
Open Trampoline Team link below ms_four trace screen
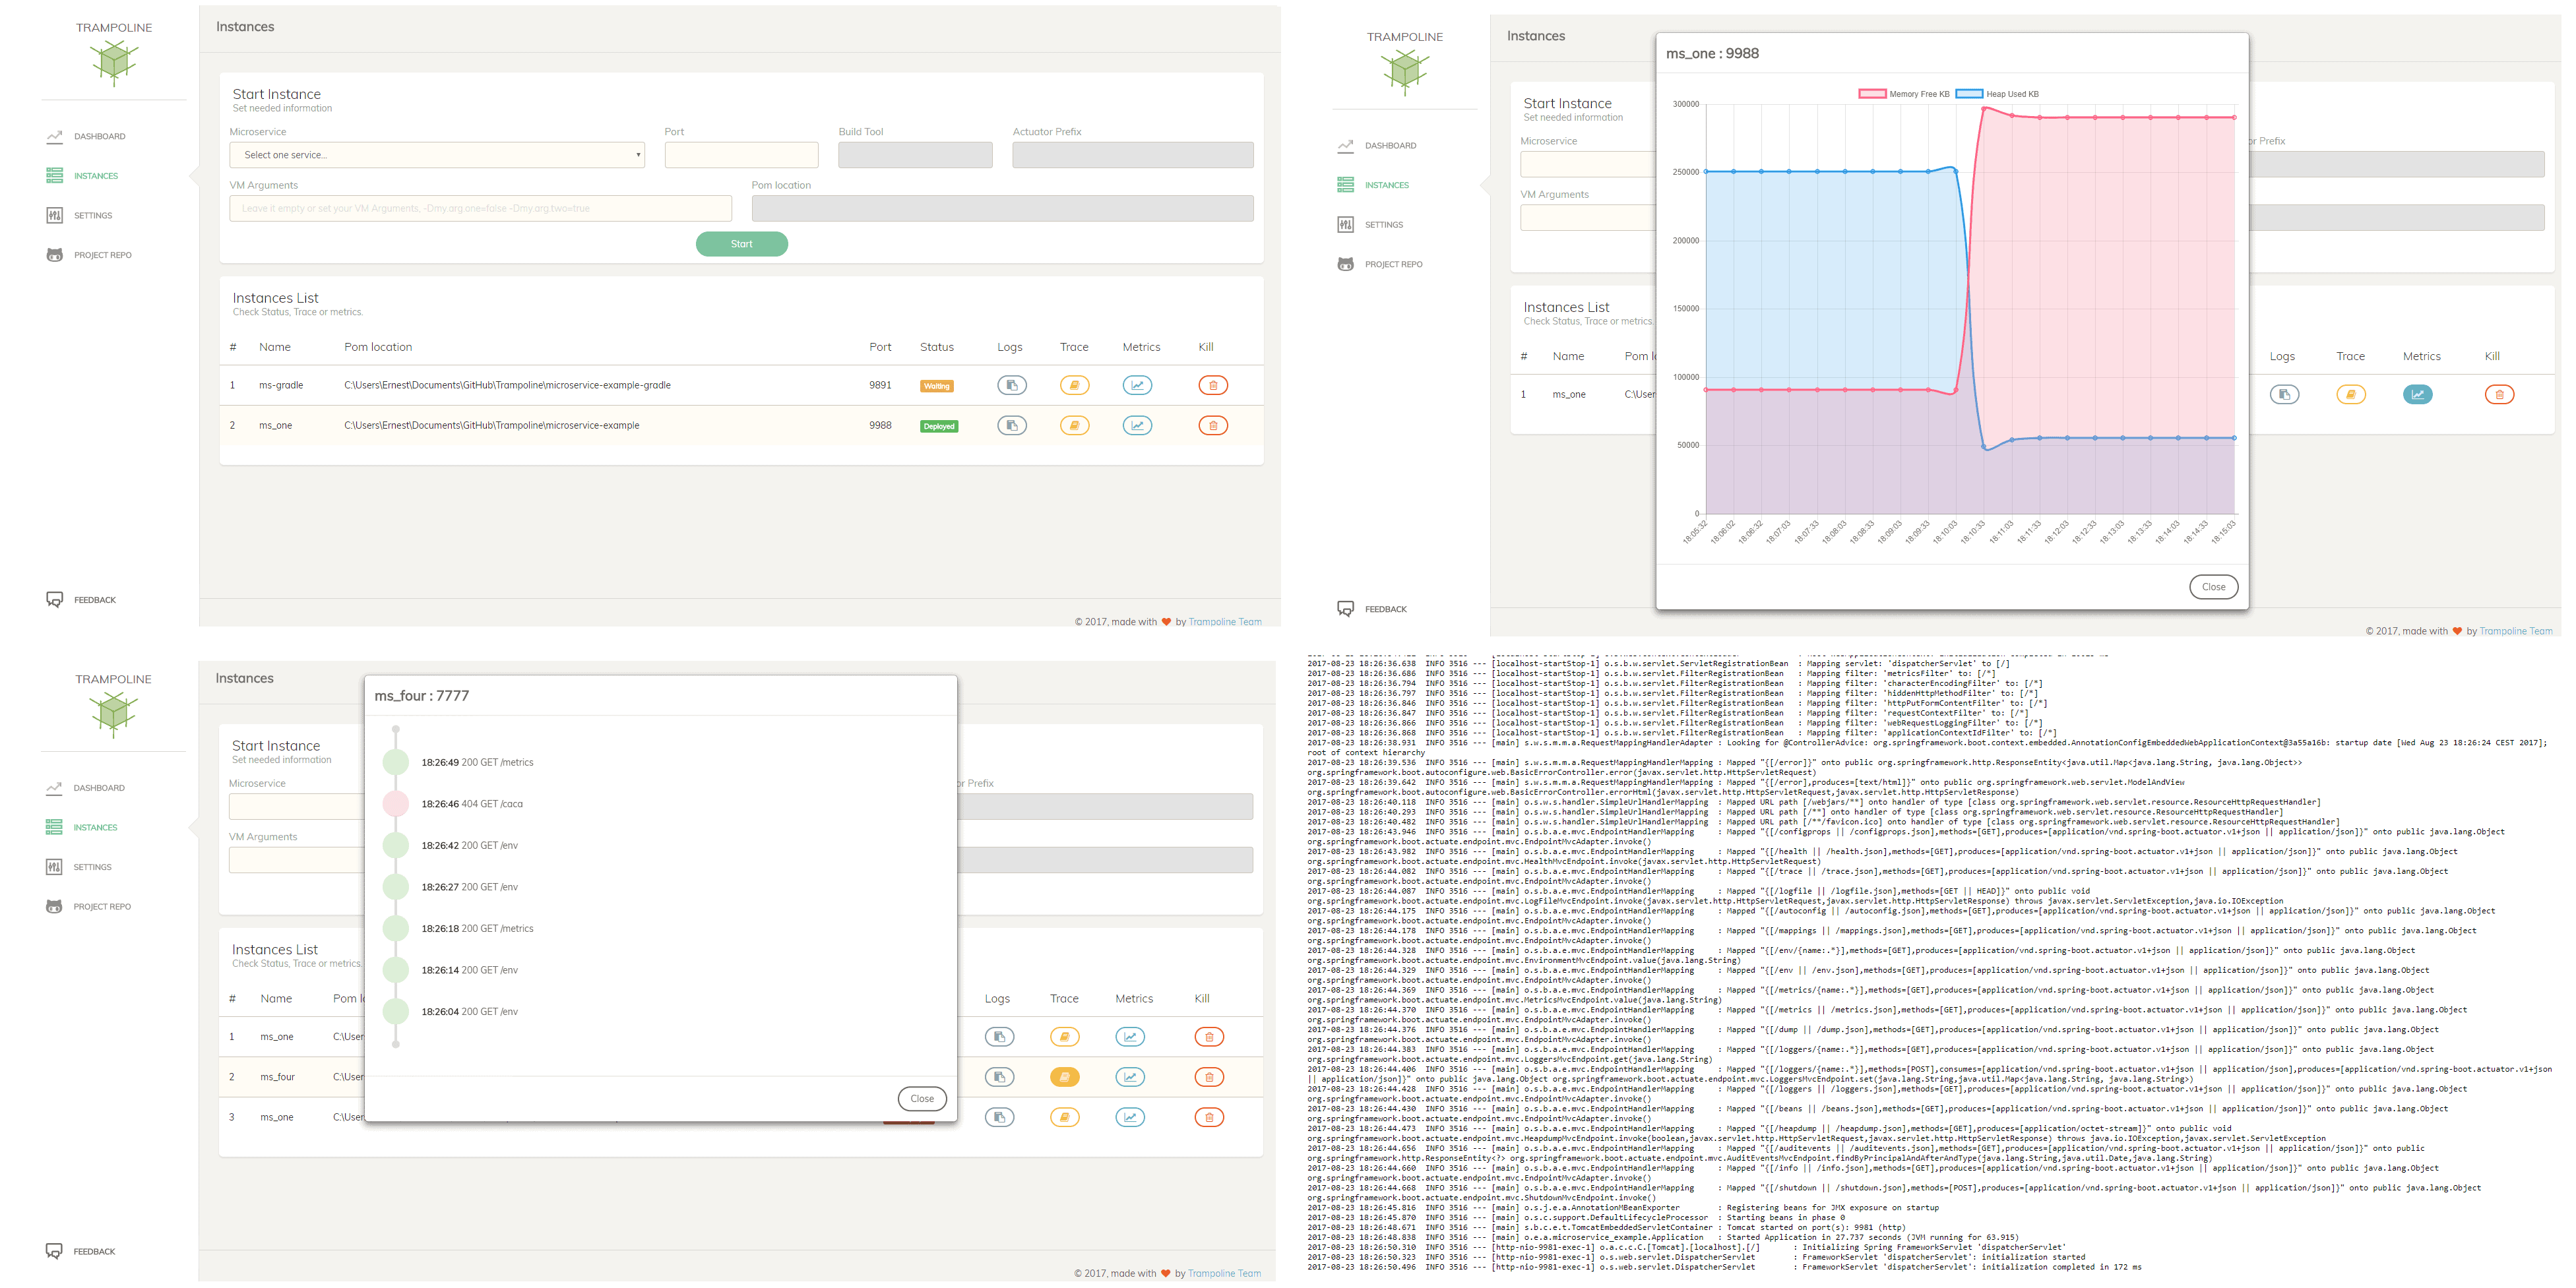(1224, 1273)
